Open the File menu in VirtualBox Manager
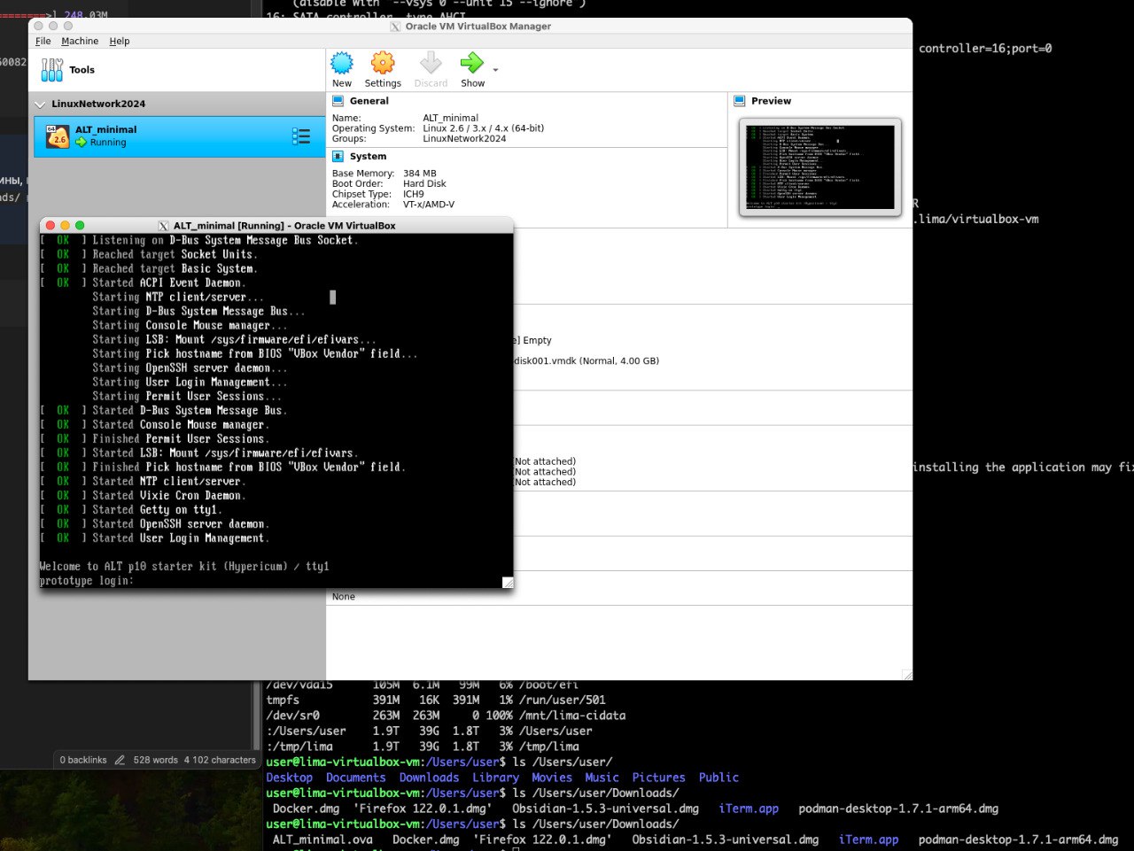This screenshot has width=1134, height=851. (43, 41)
